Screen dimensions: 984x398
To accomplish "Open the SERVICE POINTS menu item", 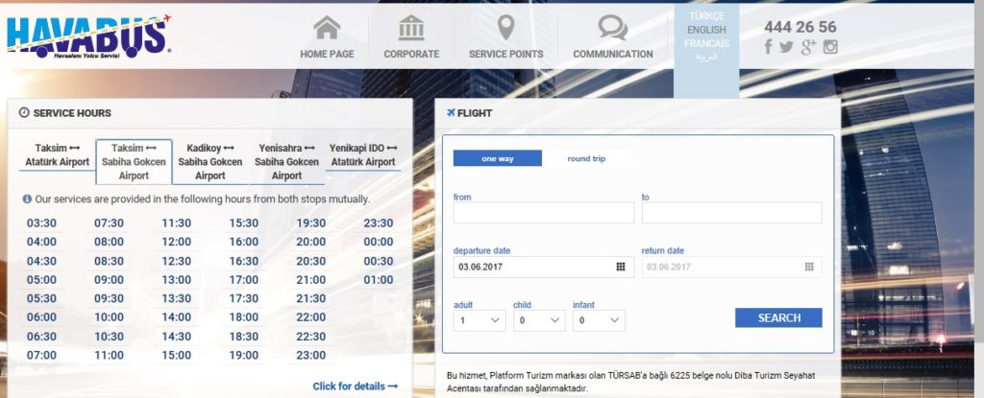I will (x=505, y=54).
